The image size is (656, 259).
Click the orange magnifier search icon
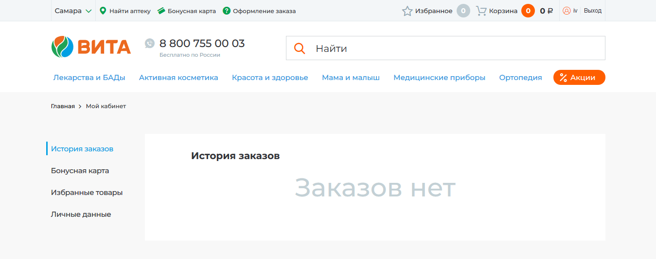click(x=300, y=49)
